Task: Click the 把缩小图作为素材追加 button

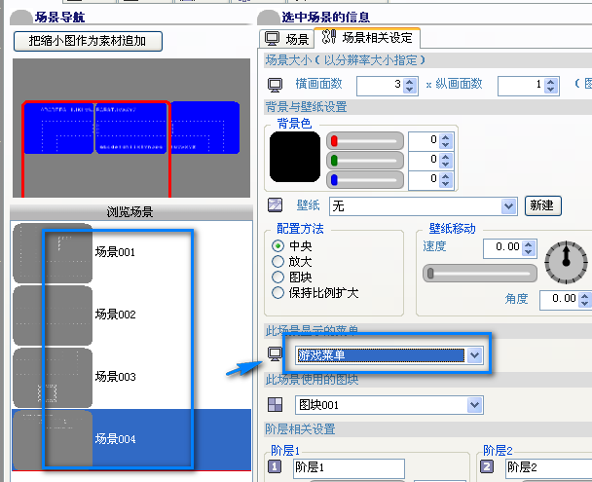Action: (88, 41)
